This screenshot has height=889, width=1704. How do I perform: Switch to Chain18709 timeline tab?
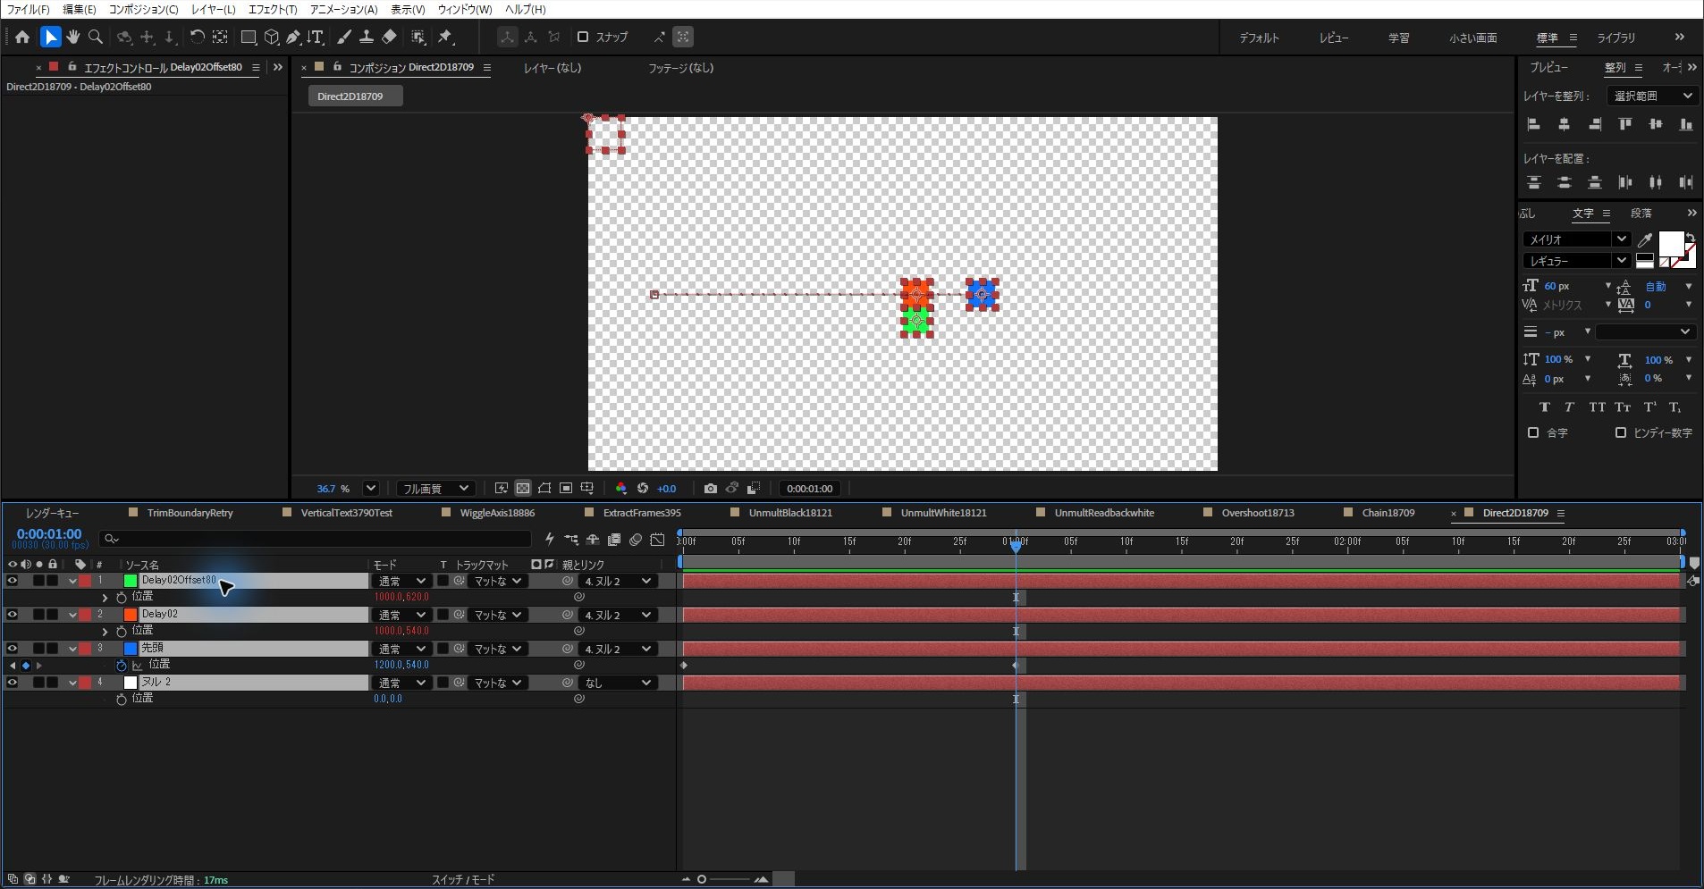(1388, 513)
